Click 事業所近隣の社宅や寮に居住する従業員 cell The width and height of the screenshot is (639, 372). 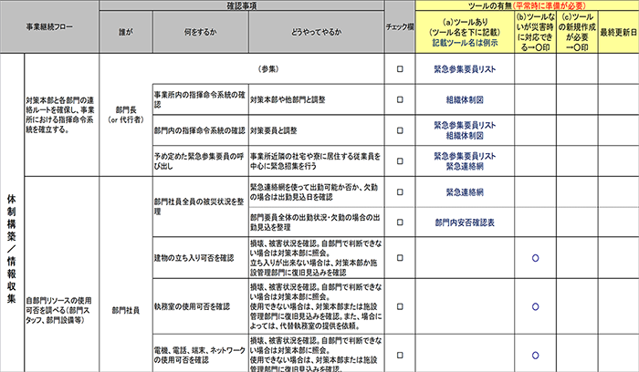coord(316,161)
